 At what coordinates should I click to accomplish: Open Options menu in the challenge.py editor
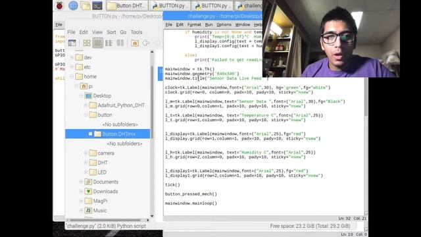pos(224,24)
